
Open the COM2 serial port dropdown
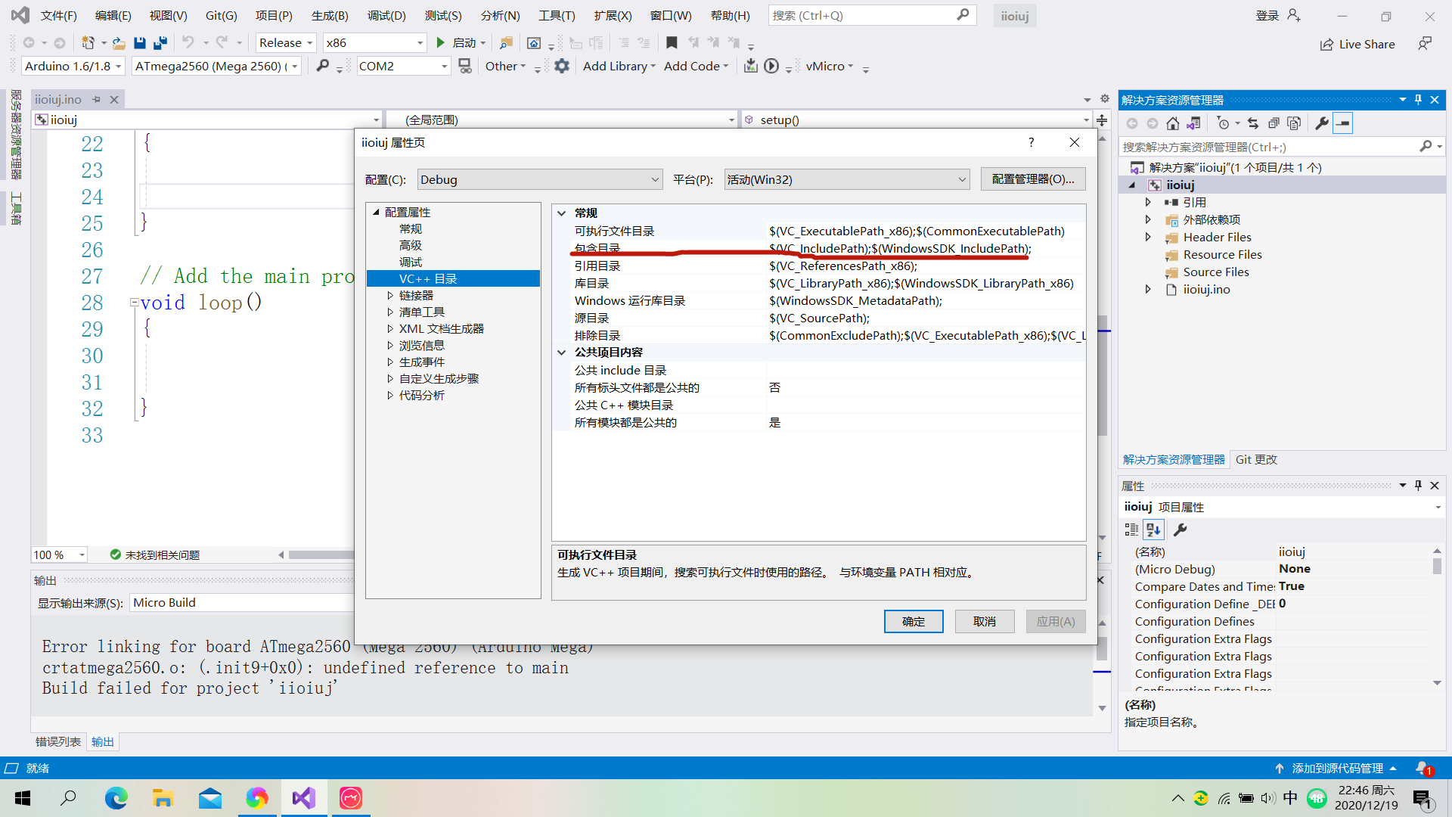[444, 67]
